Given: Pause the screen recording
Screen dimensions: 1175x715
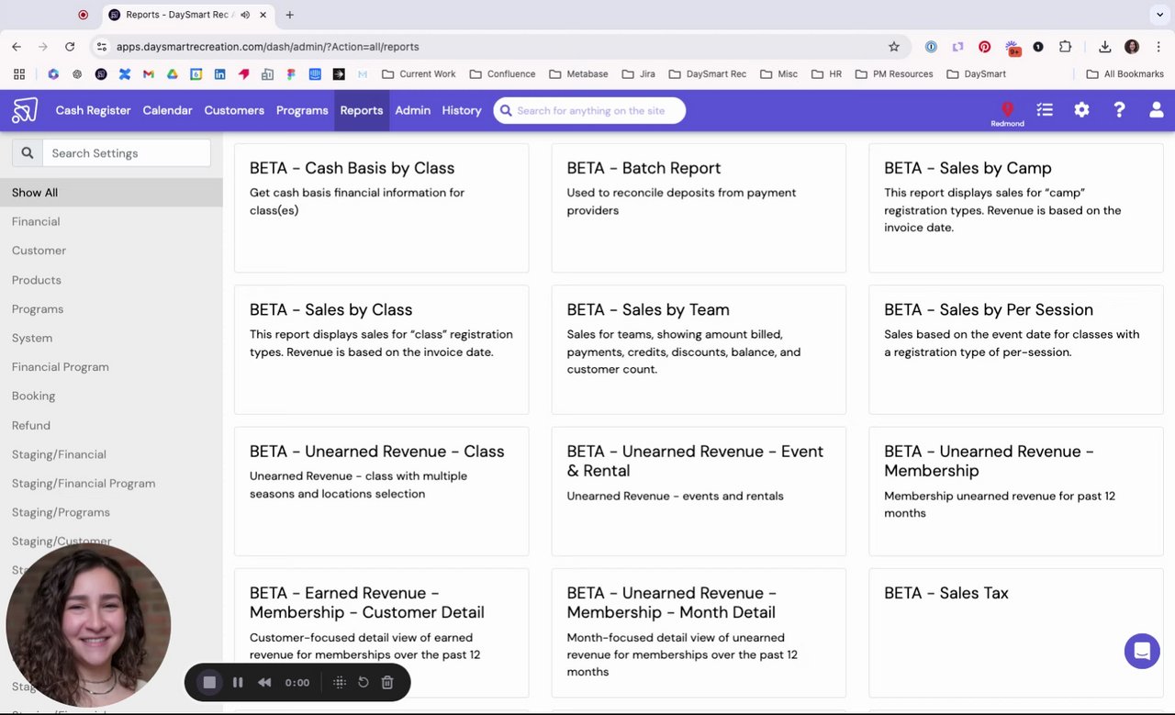Looking at the screenshot, I should [x=238, y=682].
